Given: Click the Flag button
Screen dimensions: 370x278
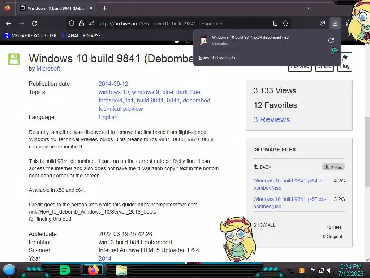Looking at the screenshot, I should click(345, 62).
